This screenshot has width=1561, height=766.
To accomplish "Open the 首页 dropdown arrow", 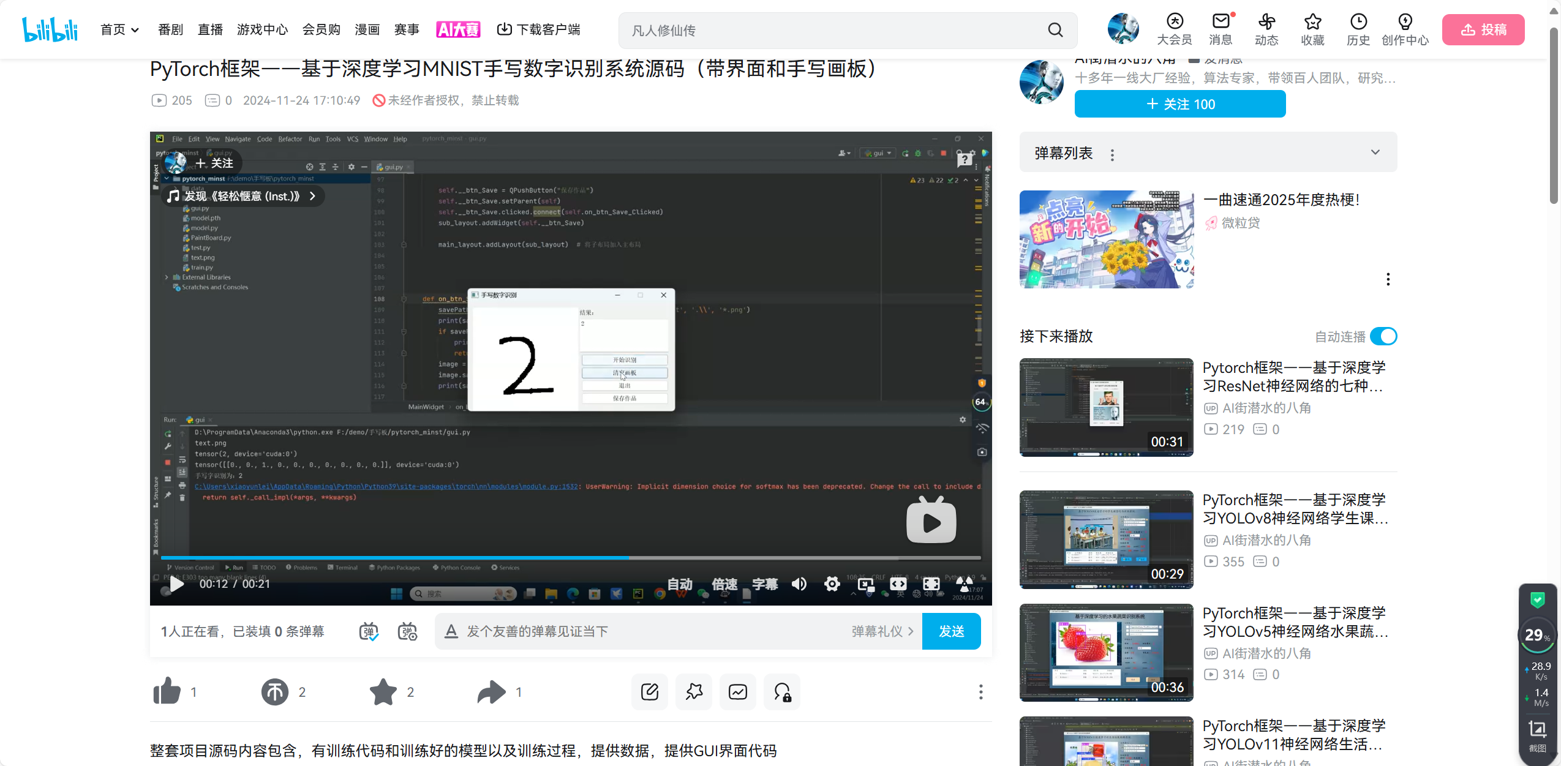I will [135, 30].
